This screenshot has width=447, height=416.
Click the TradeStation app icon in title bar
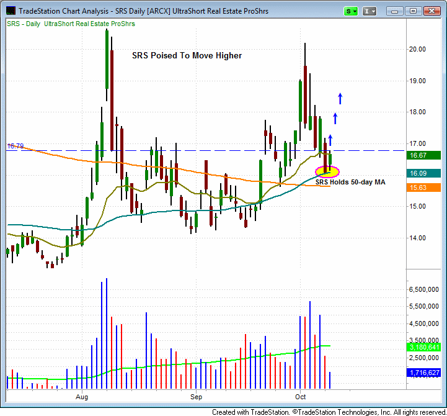tap(11, 11)
